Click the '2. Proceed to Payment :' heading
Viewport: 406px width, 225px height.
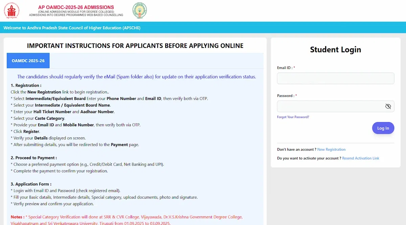[x=34, y=158]
